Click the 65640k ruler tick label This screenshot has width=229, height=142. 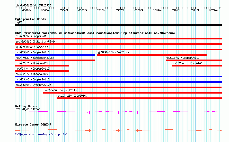(64, 10)
